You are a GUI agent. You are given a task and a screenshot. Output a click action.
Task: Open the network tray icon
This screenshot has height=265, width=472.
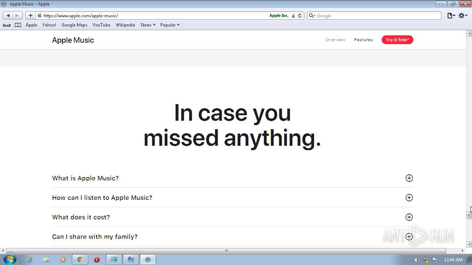pyautogui.click(x=426, y=260)
